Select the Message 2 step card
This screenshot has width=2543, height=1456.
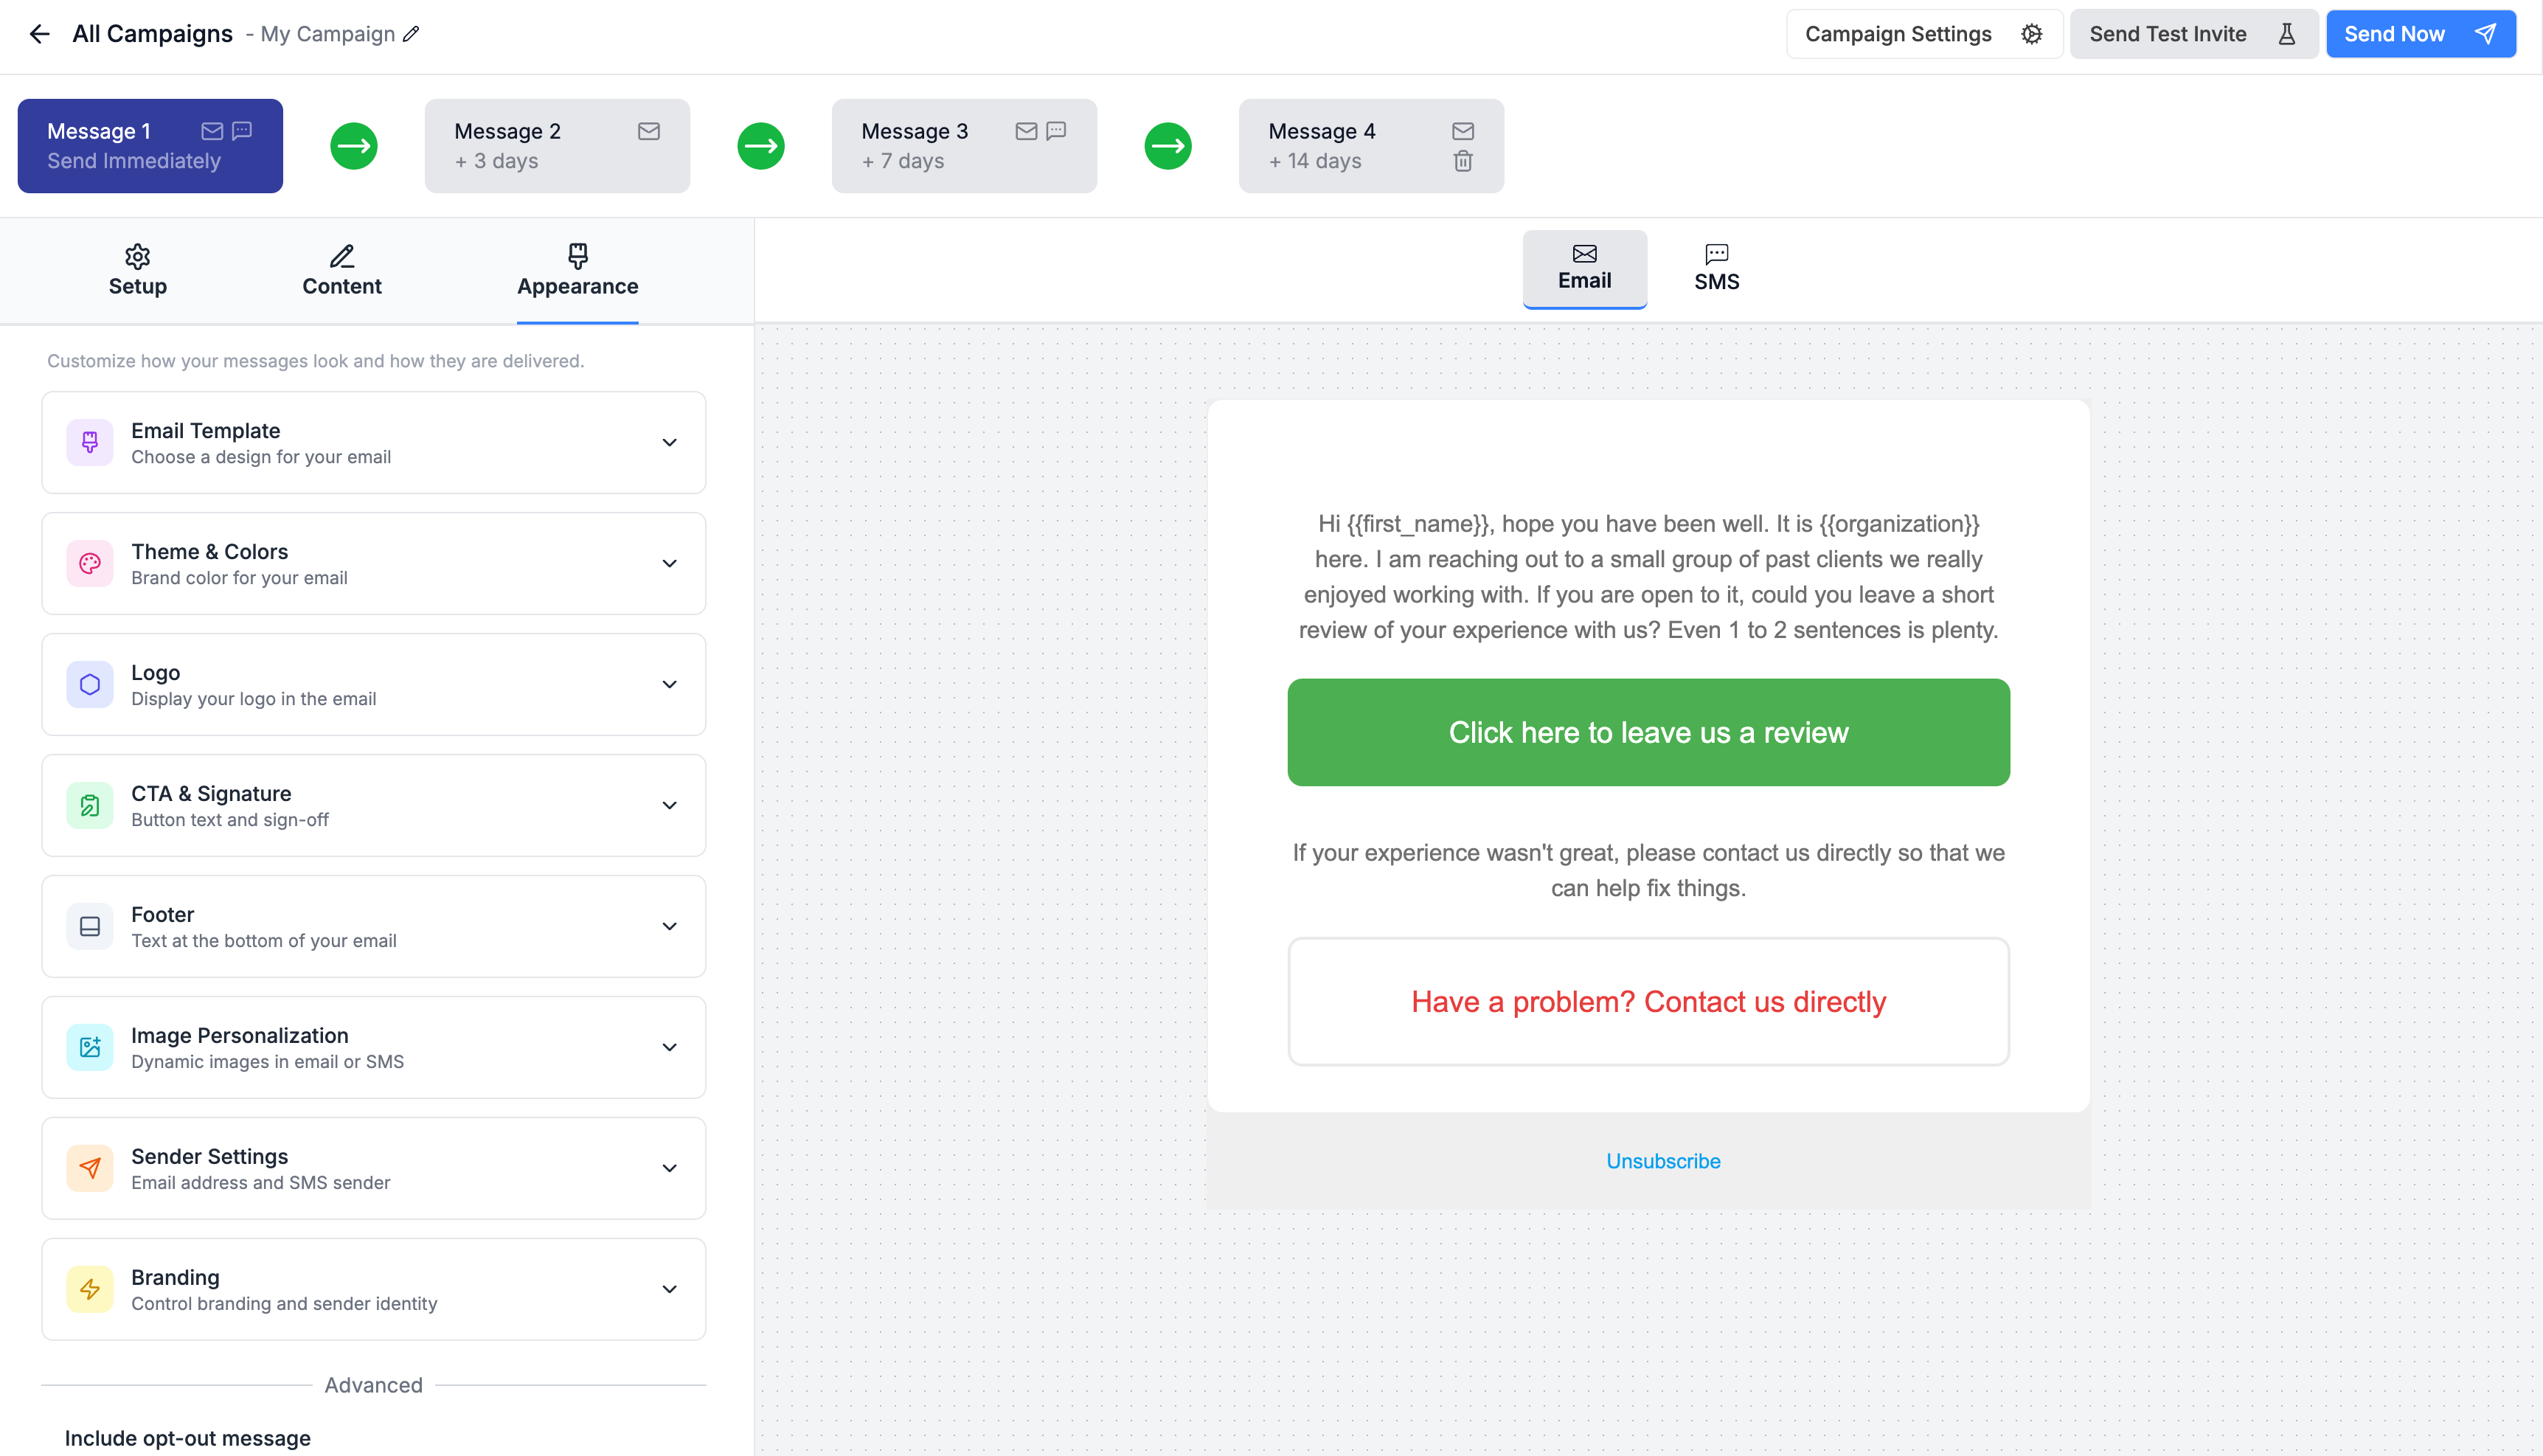[557, 146]
